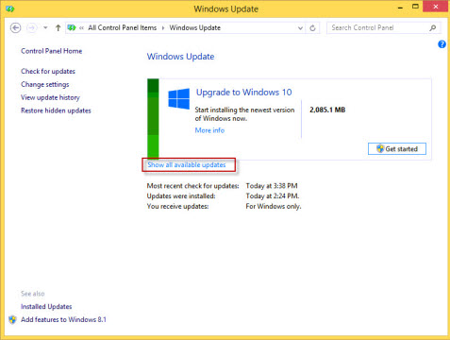450x340 pixels.
Task: Click the shield icon beside Add features
Action: (12, 319)
